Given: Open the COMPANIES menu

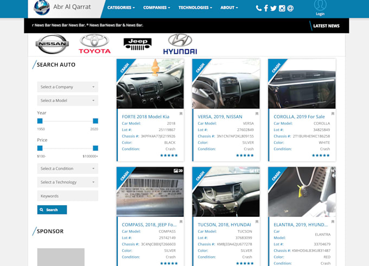Looking at the screenshot, I should pos(156,8).
